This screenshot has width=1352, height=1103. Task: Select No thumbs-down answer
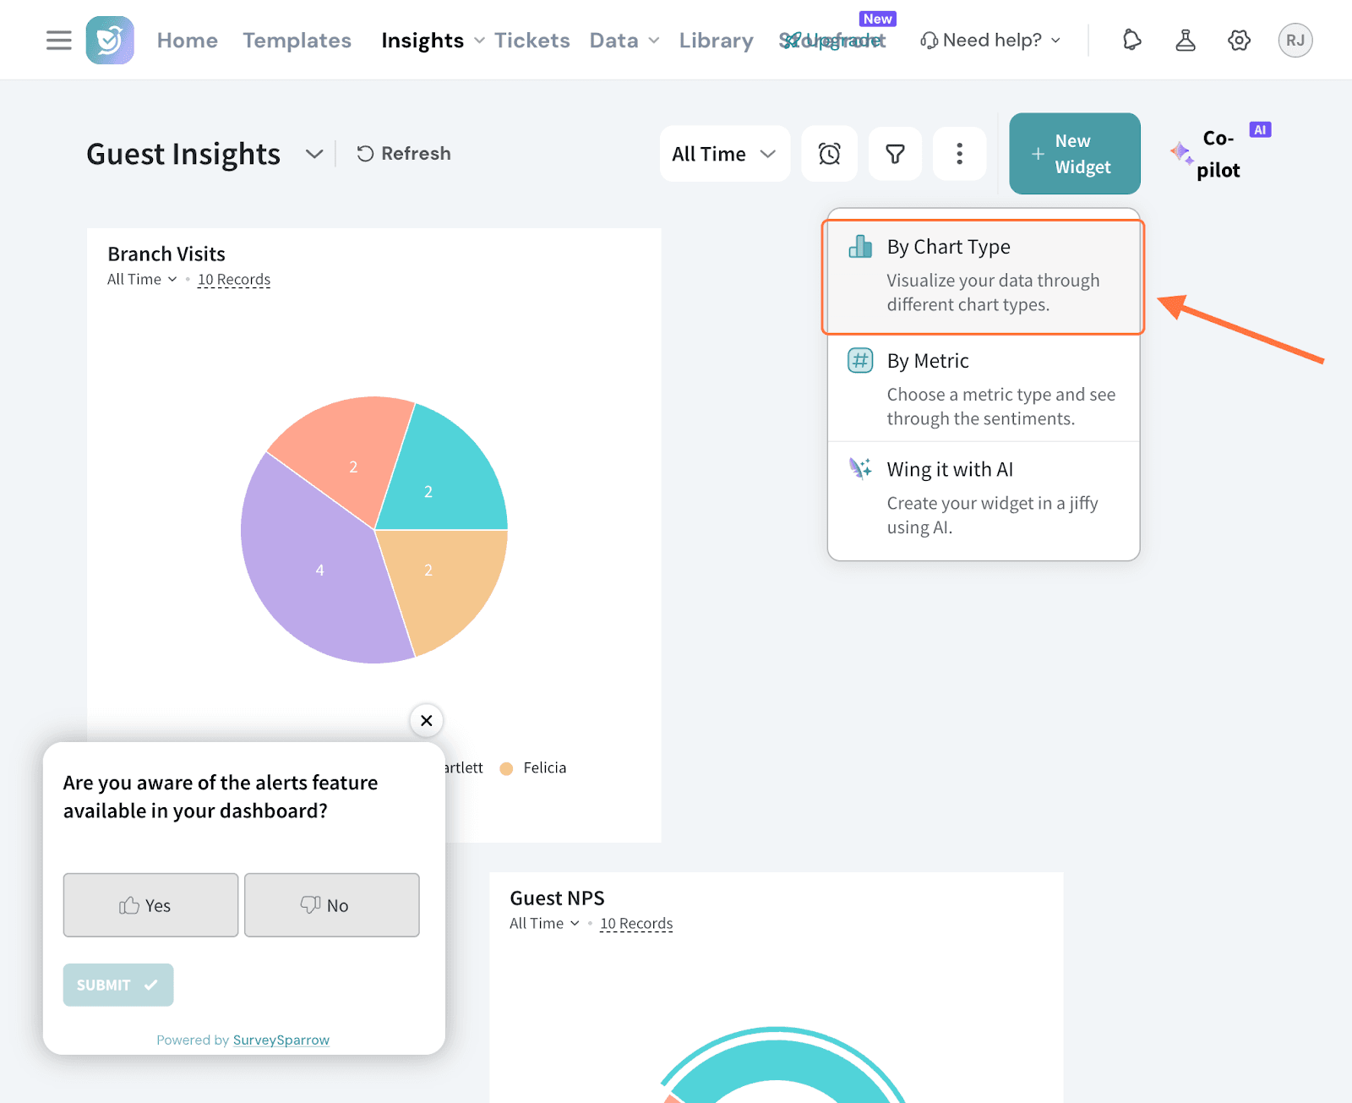point(331,905)
